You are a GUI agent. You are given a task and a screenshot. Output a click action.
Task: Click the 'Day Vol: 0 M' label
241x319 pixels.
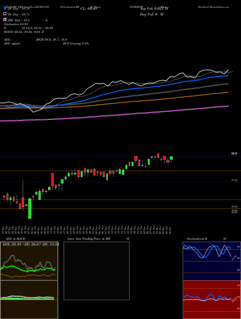[x=151, y=14]
